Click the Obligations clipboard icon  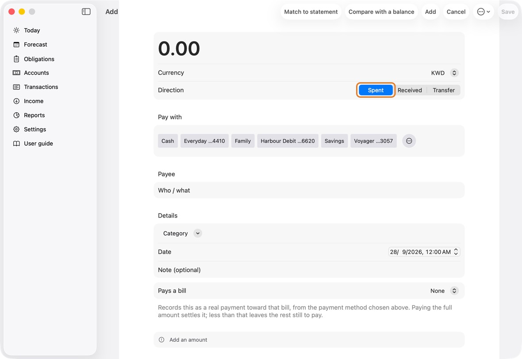[16, 59]
